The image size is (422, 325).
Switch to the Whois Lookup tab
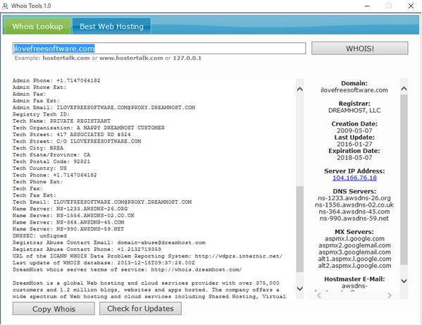[x=37, y=26]
